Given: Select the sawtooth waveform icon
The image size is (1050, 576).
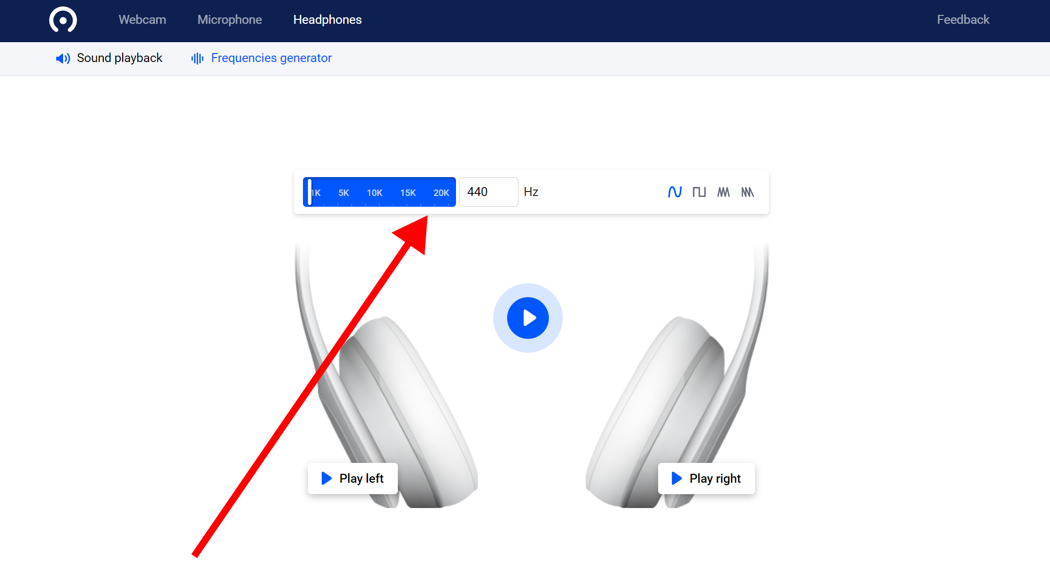Looking at the screenshot, I should (x=723, y=192).
